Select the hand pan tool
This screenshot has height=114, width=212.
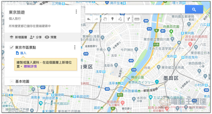105,19
